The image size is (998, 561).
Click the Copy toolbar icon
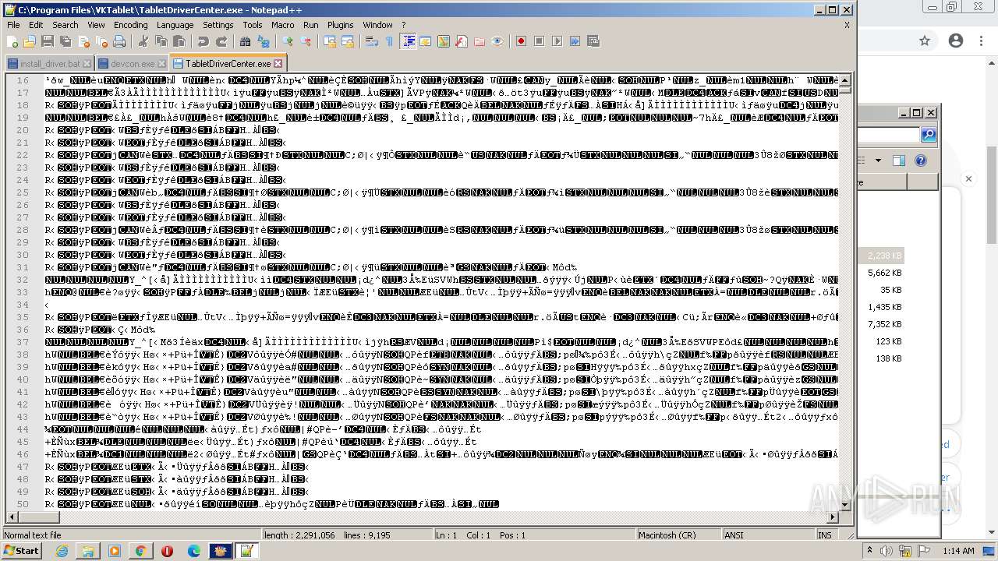pyautogui.click(x=161, y=41)
